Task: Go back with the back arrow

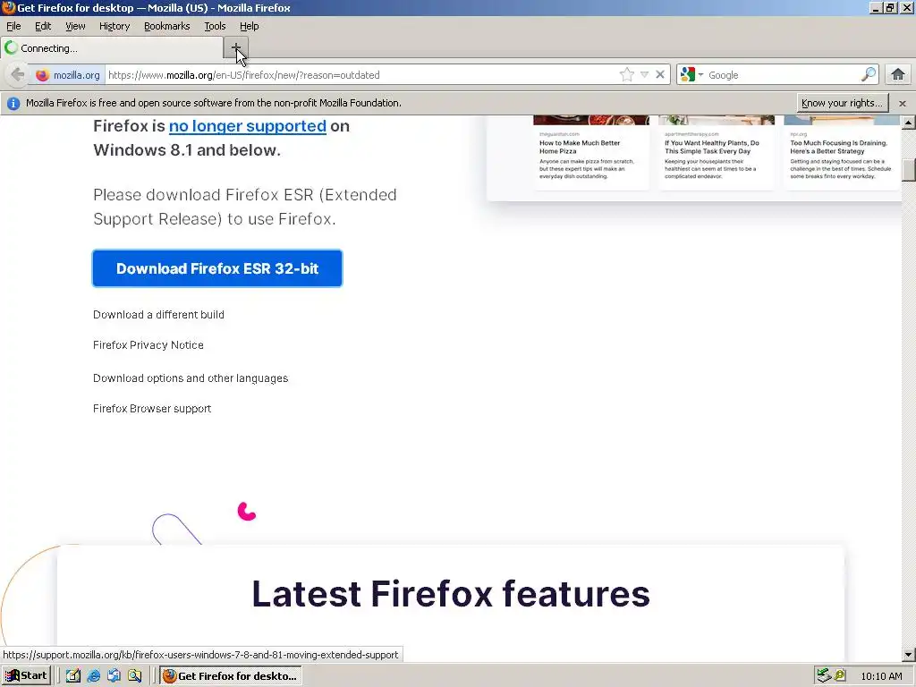Action: click(18, 75)
